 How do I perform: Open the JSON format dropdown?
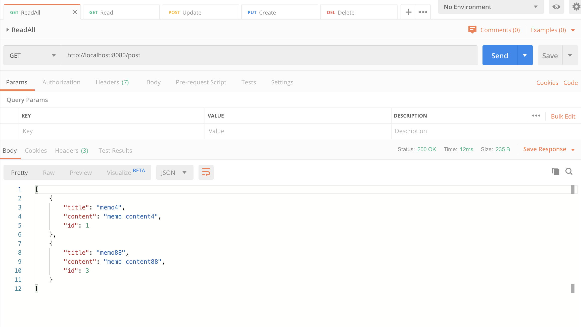pyautogui.click(x=174, y=173)
